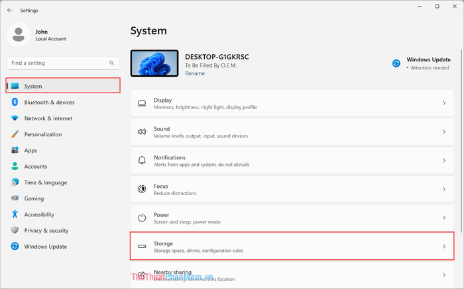
Task: Click the System monitor icon in sidebar
Action: (x=15, y=86)
